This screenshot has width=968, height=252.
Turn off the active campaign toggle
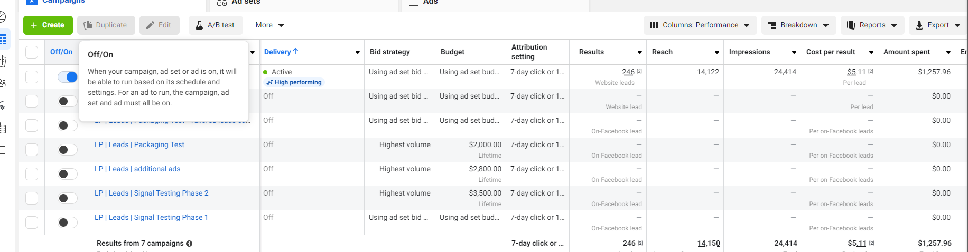click(x=68, y=77)
